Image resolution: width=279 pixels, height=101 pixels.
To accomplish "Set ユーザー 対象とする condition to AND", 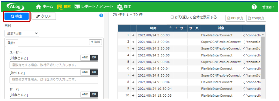I will [85, 58].
